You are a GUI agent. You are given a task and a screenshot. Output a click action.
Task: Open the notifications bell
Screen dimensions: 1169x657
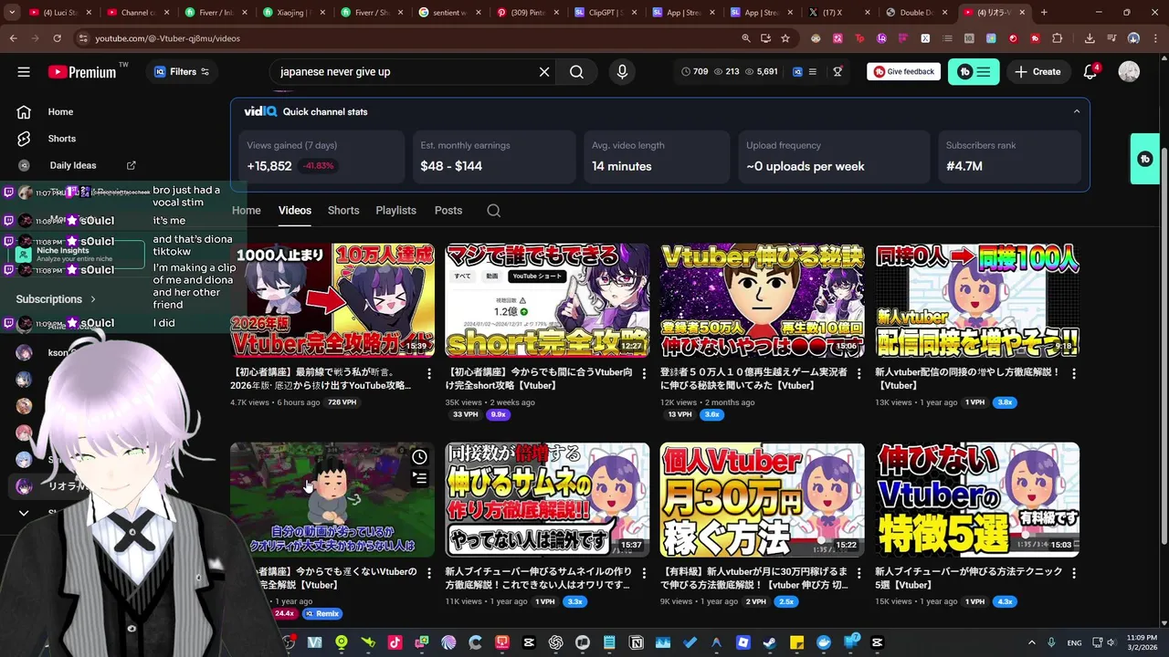[x=1090, y=72]
